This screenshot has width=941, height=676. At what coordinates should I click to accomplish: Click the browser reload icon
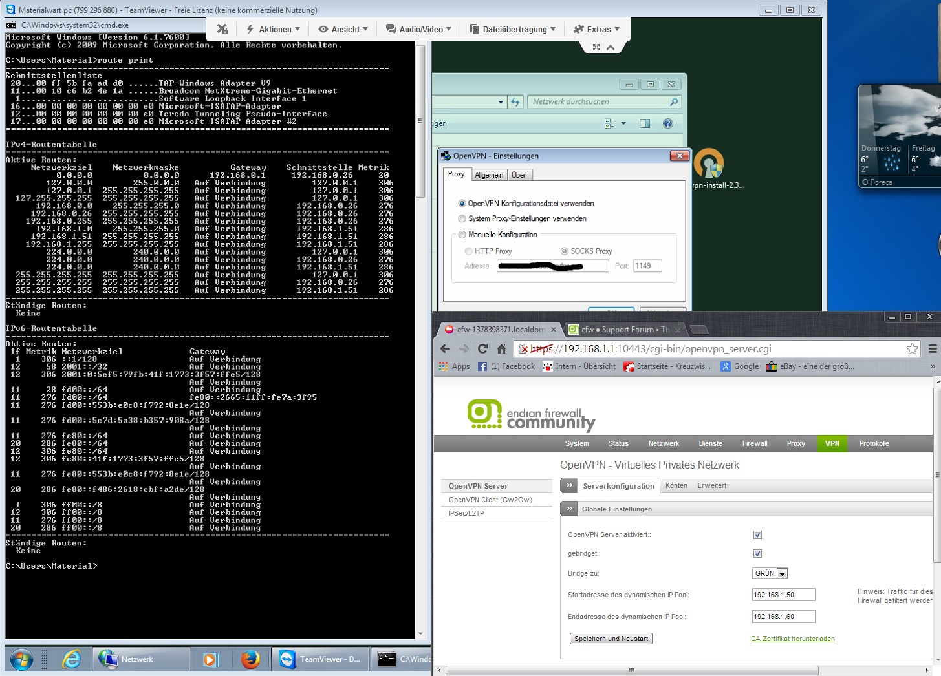482,349
